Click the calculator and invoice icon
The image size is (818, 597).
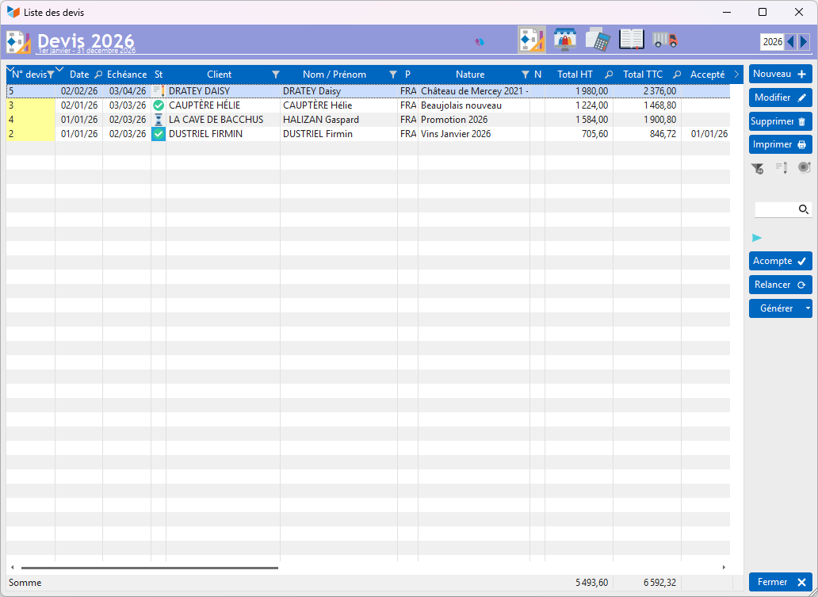point(598,40)
